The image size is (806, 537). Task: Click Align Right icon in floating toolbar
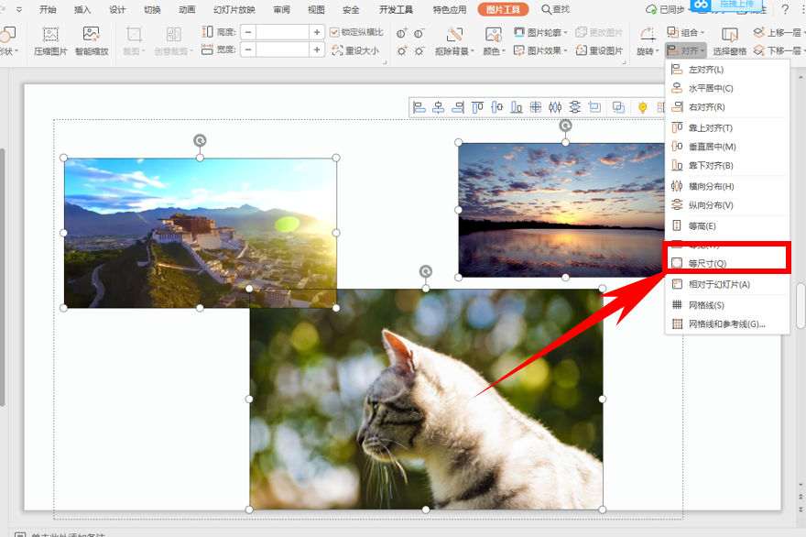pos(457,107)
